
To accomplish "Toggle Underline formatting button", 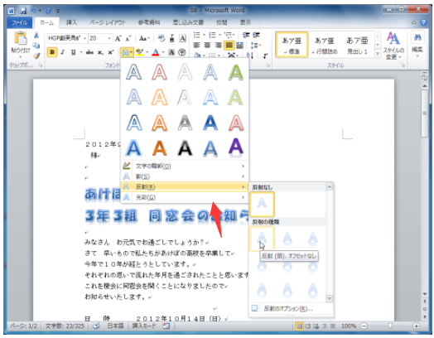I will 74,52.
